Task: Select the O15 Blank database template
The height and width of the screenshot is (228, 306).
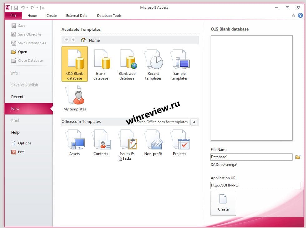Action: (75, 64)
